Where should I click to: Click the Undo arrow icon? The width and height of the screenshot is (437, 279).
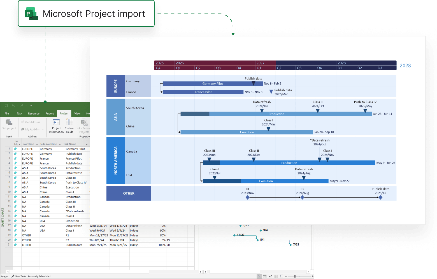[x=13, y=106]
